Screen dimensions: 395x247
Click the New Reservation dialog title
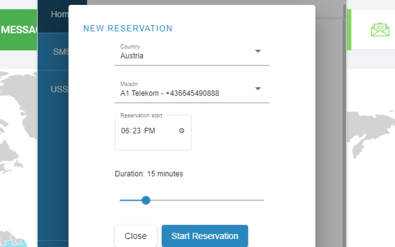click(x=128, y=28)
